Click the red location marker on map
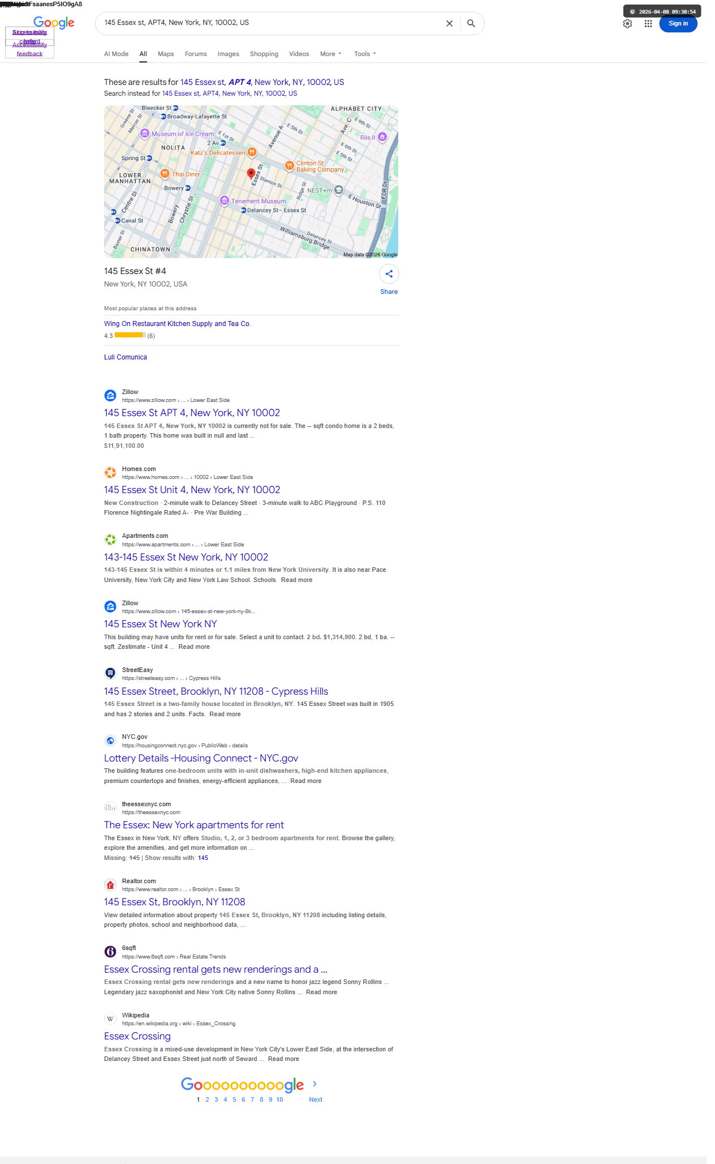This screenshot has height=1164, width=715. [x=251, y=174]
